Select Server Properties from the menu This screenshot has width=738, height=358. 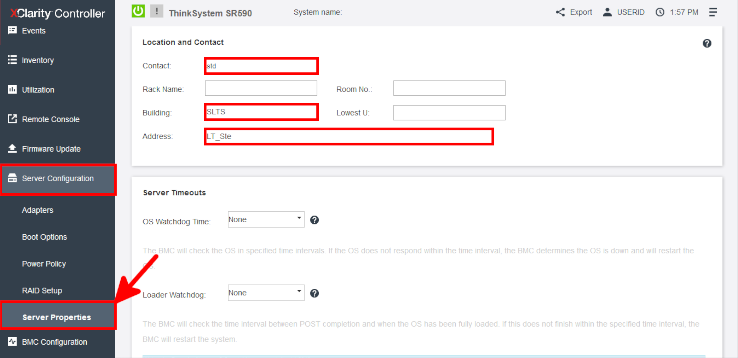pos(57,317)
